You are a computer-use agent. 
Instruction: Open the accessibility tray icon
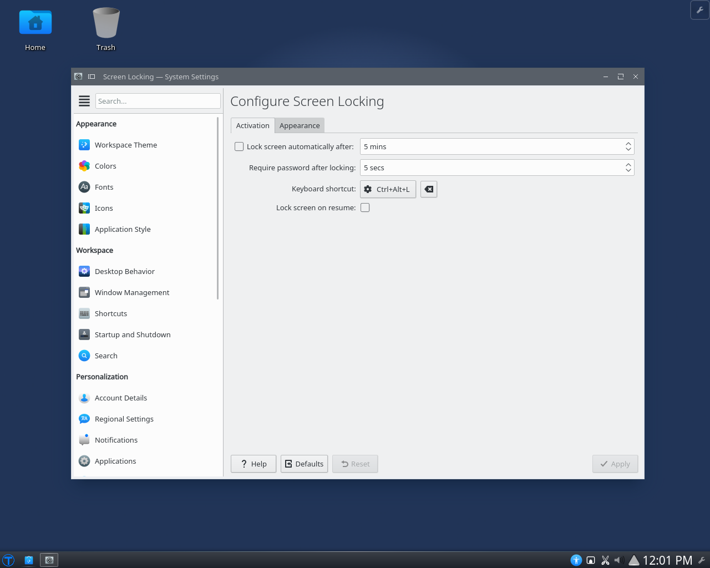(x=576, y=560)
